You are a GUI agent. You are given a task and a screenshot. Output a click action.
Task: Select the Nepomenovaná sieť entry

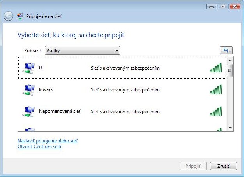point(122,111)
